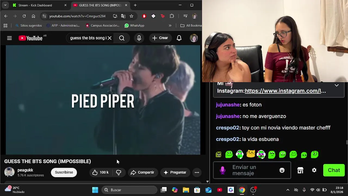This screenshot has width=348, height=196.
Task: Open the peagukk channel avatar
Action: point(10,172)
